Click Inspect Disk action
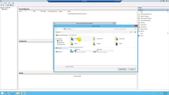Viewport: 169px width, 95px height. tap(144, 25)
